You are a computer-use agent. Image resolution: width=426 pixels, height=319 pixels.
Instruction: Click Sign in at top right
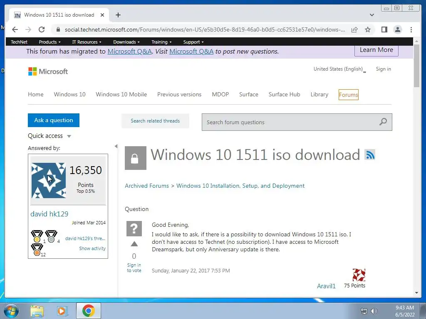(383, 69)
